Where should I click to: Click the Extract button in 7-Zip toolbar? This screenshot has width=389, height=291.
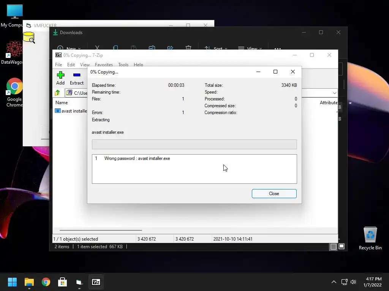77,78
